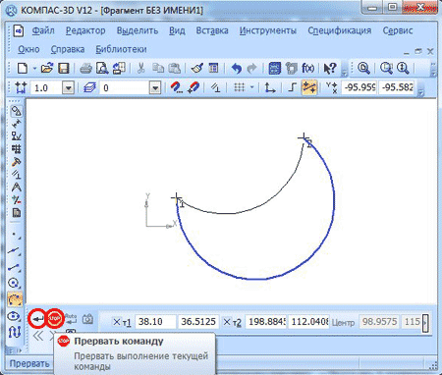The width and height of the screenshot is (442, 375).
Task: Redo action with the gray arrow
Action: 252,69
